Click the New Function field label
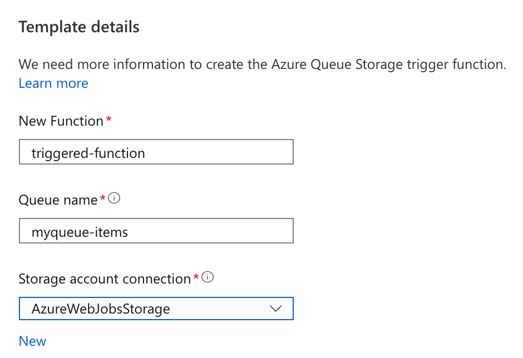Viewport: 523px width, 358px height. tap(61, 121)
